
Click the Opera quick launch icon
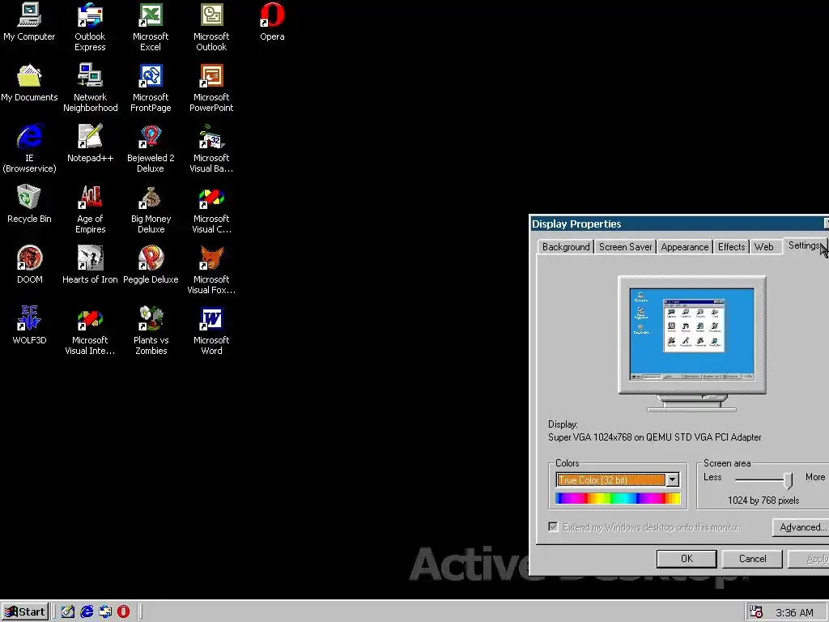[123, 612]
